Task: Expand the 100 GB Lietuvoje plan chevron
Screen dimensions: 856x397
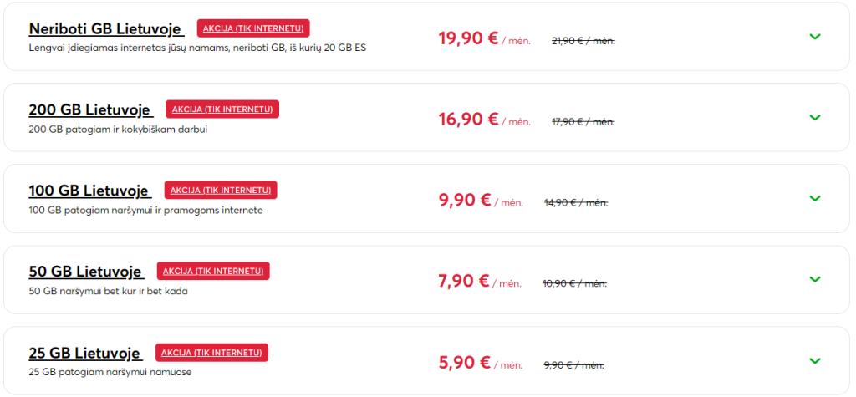Action: tap(815, 198)
